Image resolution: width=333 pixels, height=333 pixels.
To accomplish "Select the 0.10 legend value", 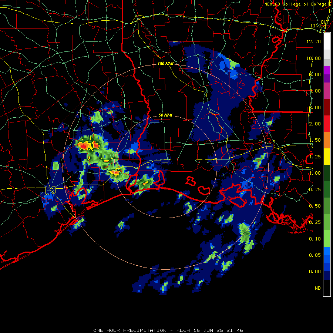I will [315, 239].
